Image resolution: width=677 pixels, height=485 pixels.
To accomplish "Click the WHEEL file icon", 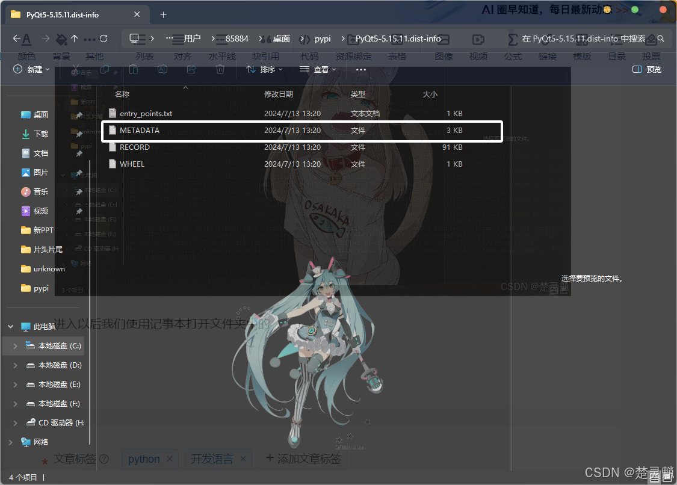I will pyautogui.click(x=113, y=164).
